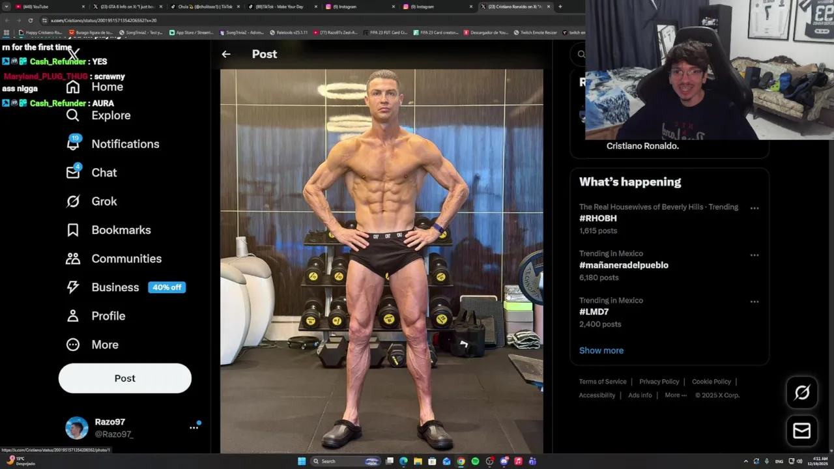834x469 pixels.
Task: Reload the page with refresh icon
Action: pos(30,20)
